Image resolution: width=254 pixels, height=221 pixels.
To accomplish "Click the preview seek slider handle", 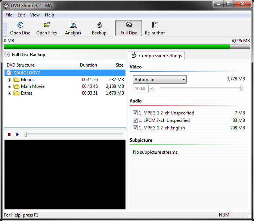I will [26, 134].
